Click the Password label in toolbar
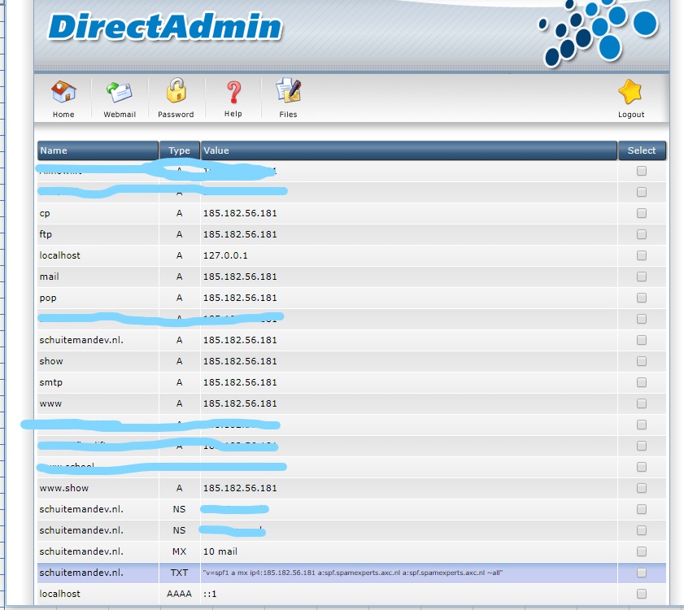The width and height of the screenshot is (684, 610). click(x=176, y=115)
